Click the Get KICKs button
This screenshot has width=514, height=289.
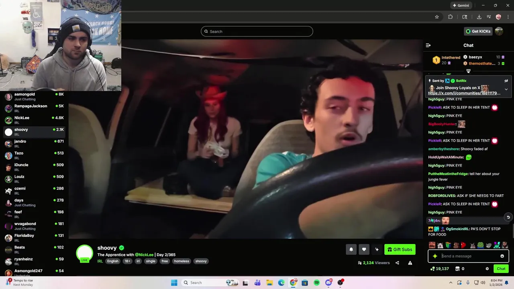tap(478, 31)
